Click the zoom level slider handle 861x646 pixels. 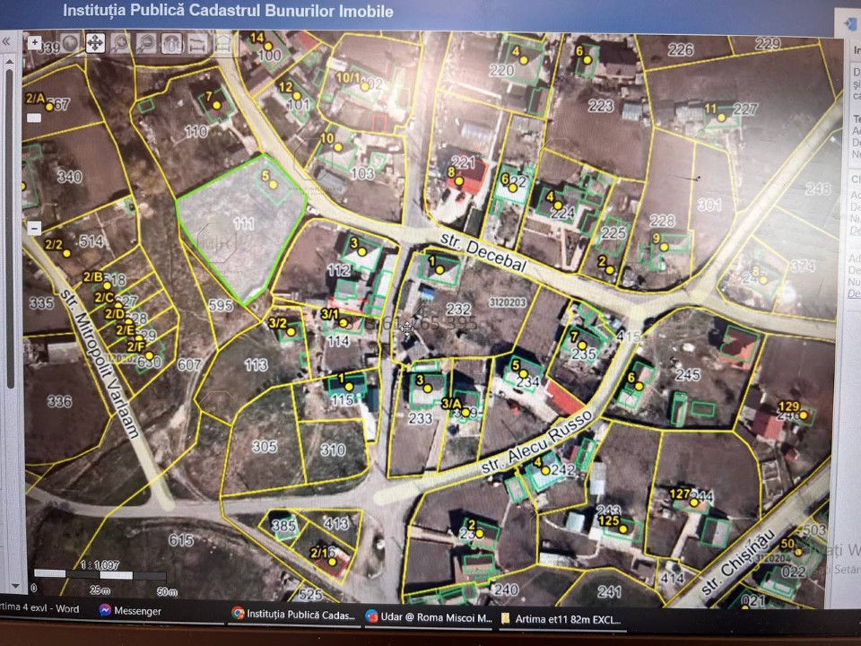(x=34, y=118)
